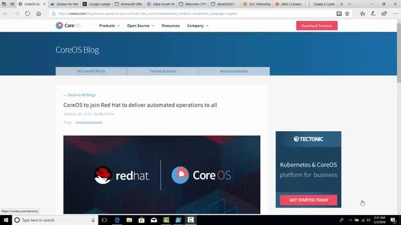This screenshot has width=401, height=225.
Task: Add page to favorites star
Action: 347,14
